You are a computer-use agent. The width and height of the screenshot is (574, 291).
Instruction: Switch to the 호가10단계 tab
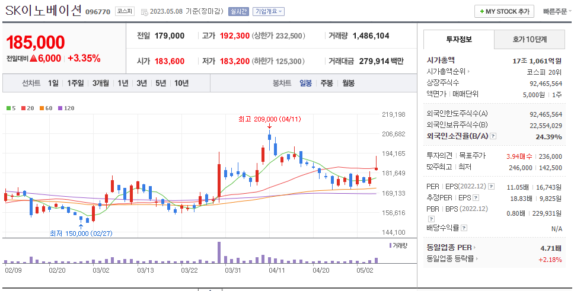530,40
